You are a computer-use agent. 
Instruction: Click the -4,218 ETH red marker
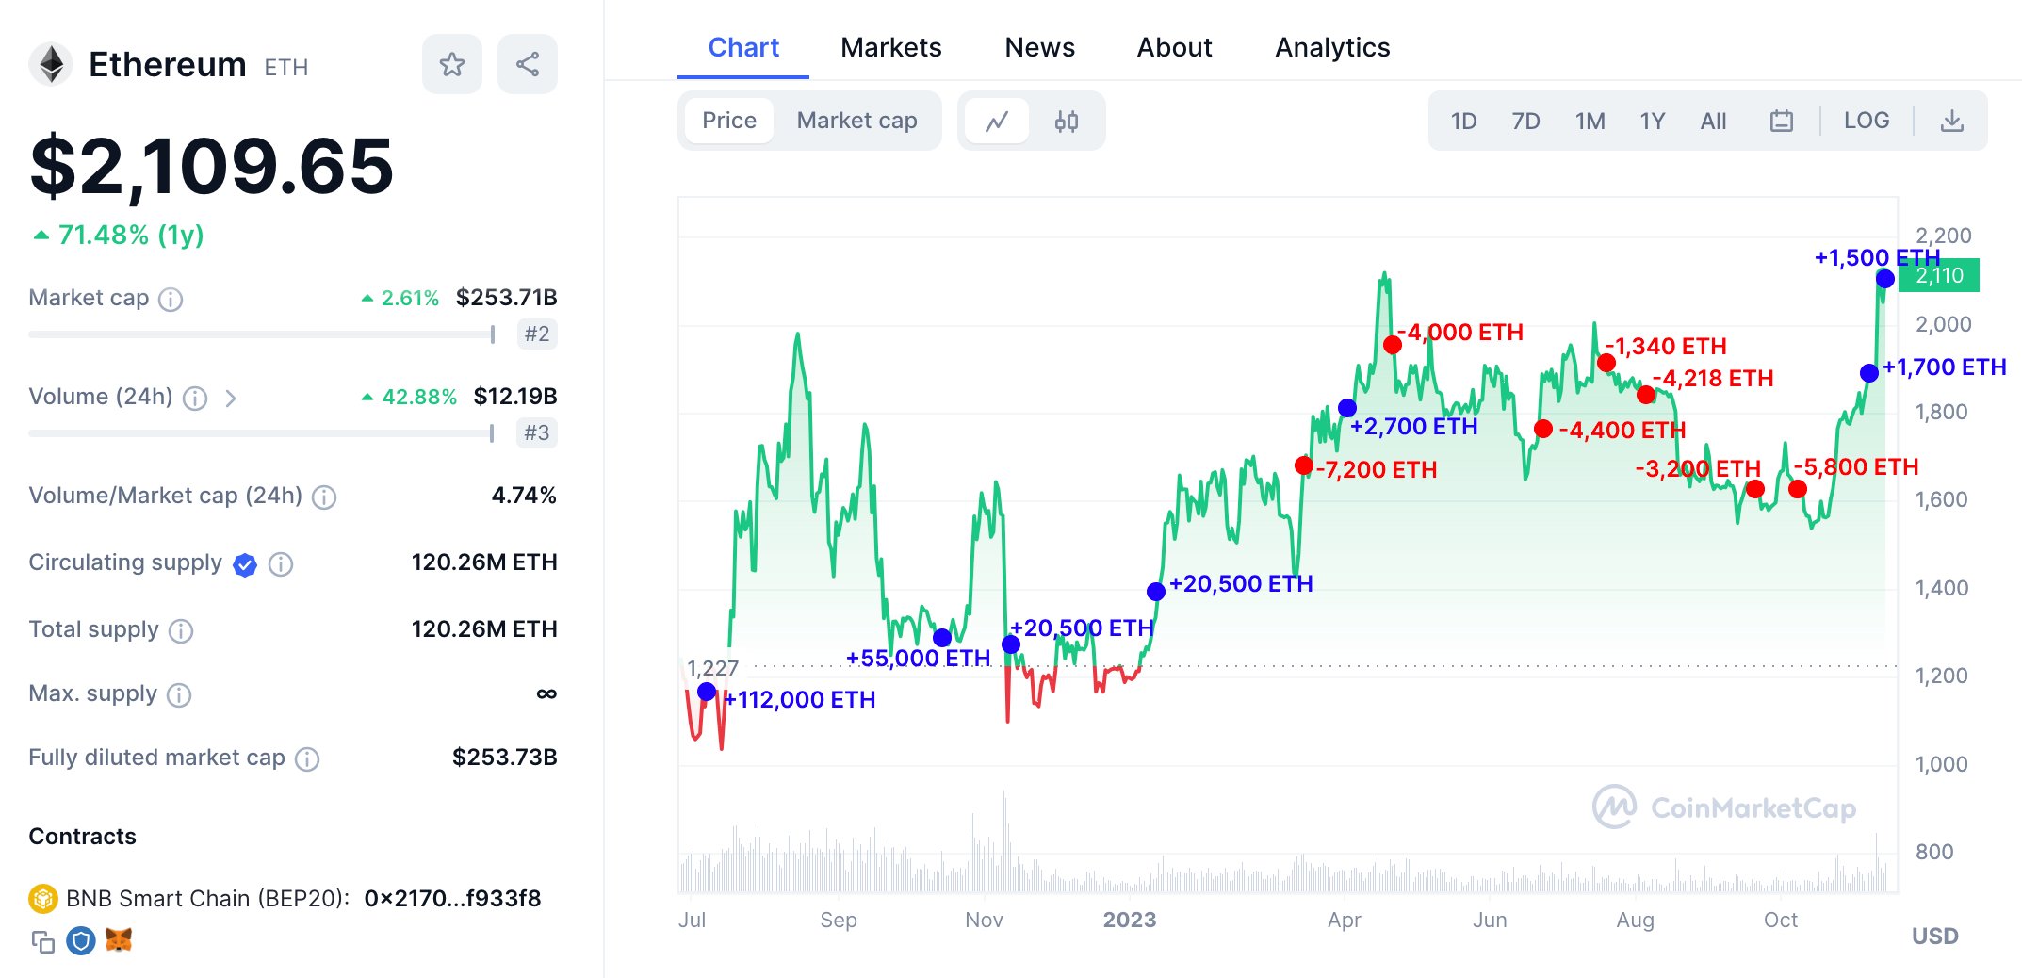pos(1646,395)
